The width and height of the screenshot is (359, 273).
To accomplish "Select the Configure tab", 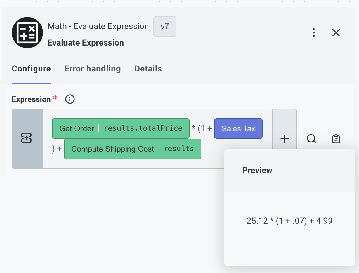I will pos(31,69).
